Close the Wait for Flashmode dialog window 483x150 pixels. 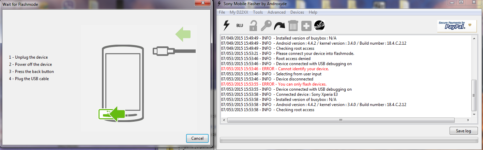coord(203,3)
